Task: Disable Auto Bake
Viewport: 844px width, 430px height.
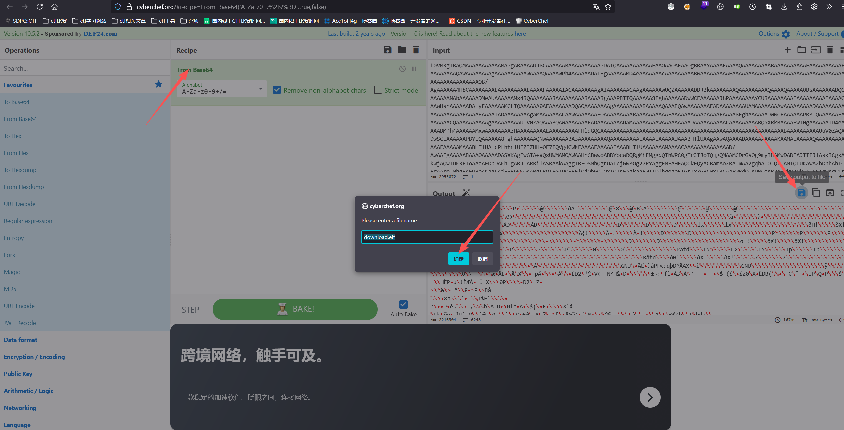Action: 403,304
